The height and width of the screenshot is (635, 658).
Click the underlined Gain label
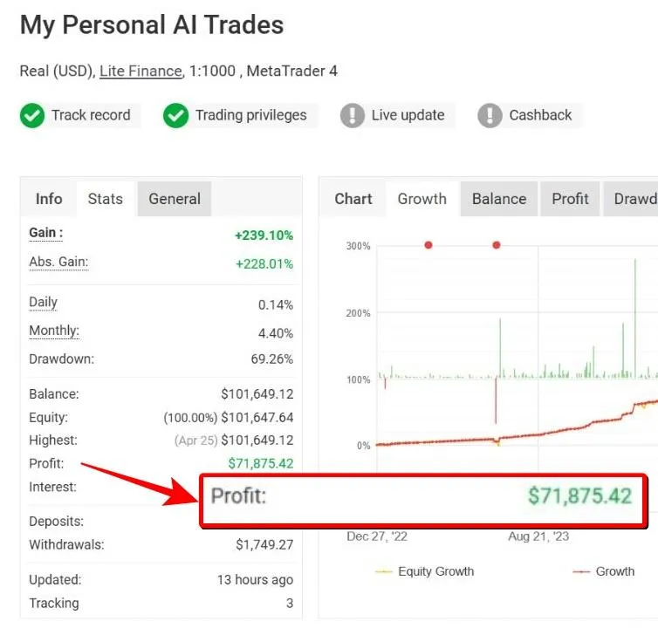[x=45, y=234]
